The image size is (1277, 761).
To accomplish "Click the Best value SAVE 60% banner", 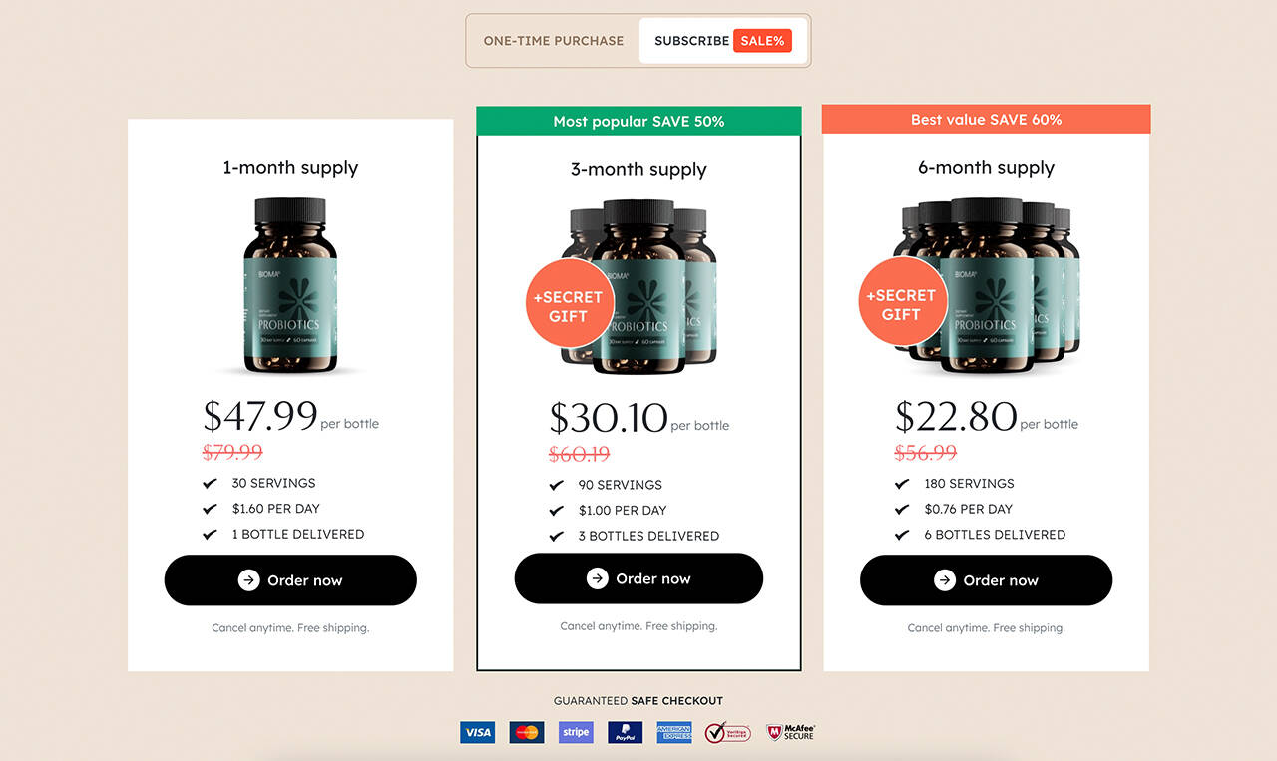I will coord(986,119).
